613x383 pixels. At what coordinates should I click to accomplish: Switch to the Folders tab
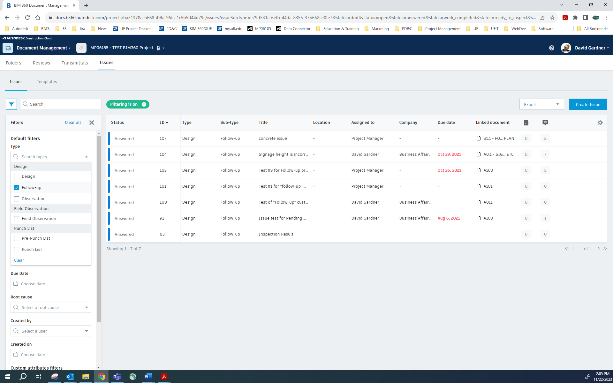tap(13, 63)
